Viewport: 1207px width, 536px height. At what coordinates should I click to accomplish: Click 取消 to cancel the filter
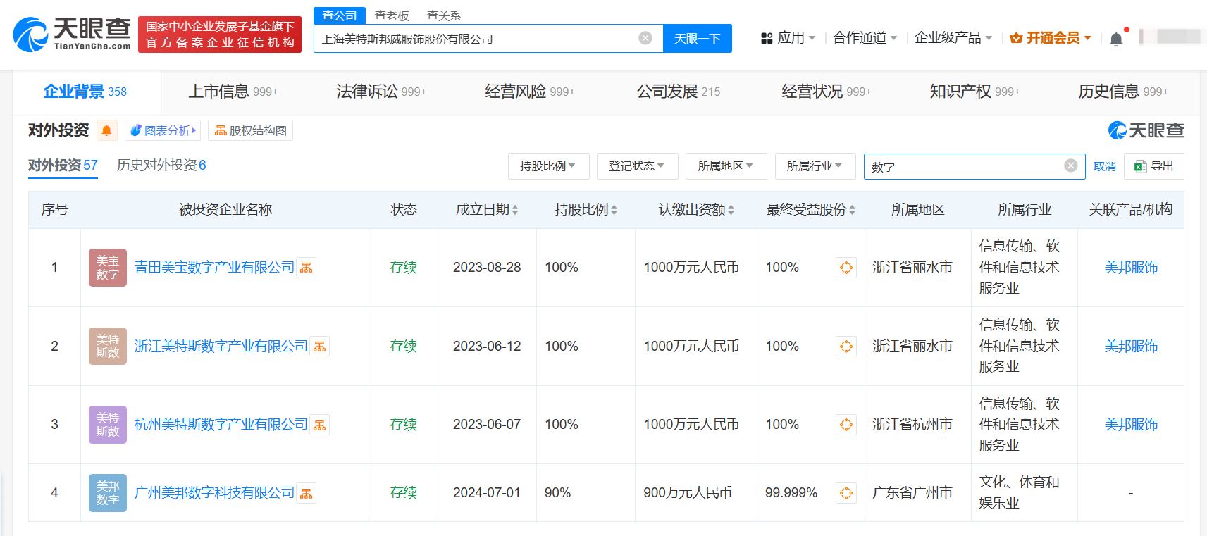[1104, 166]
